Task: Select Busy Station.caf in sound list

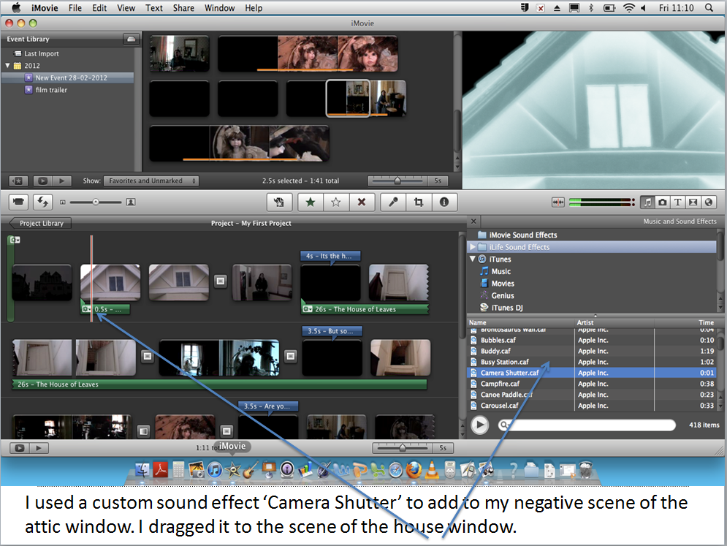Action: 592,362
